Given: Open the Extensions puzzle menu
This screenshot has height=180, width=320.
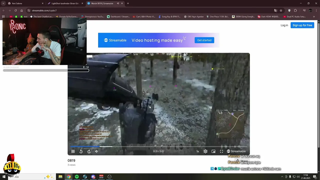Looking at the screenshot, I should [x=295, y=10].
